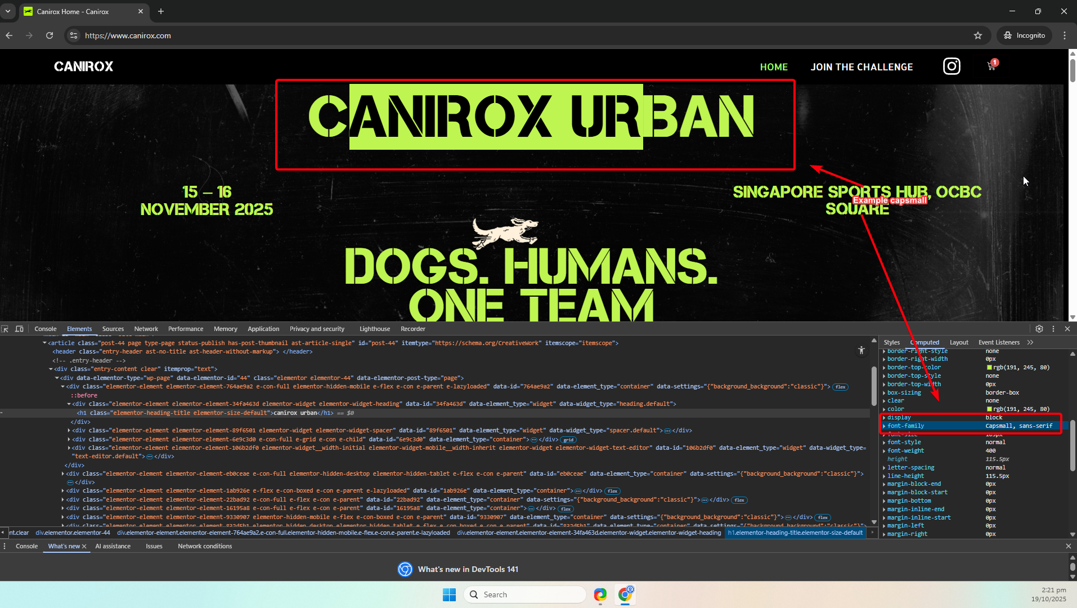Viewport: 1077px width, 608px height.
Task: Expand the font-weight computed property
Action: point(884,451)
